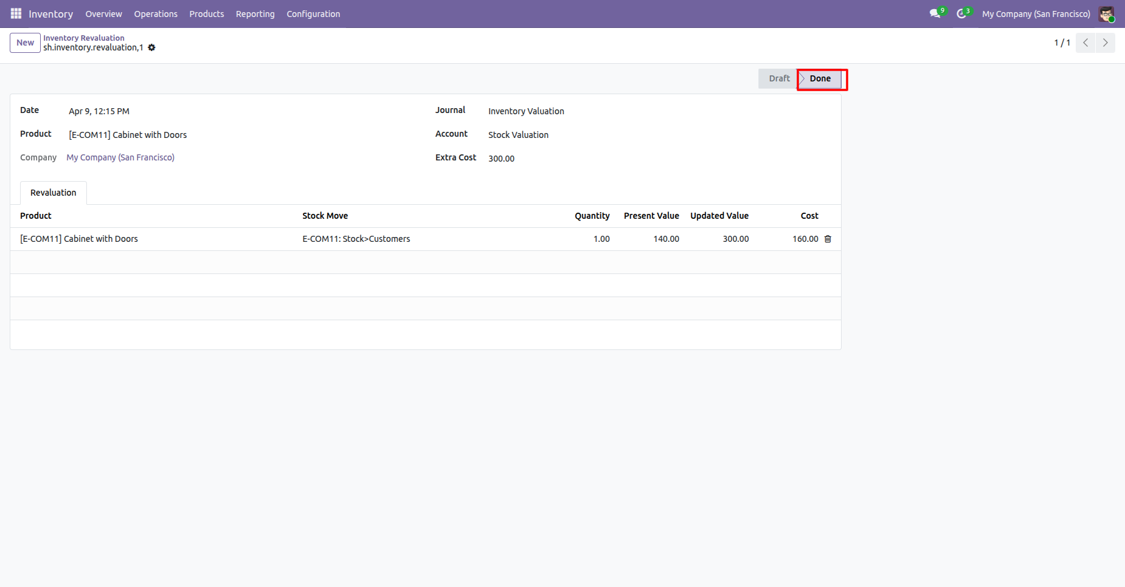Open the activities clock icon

[961, 13]
